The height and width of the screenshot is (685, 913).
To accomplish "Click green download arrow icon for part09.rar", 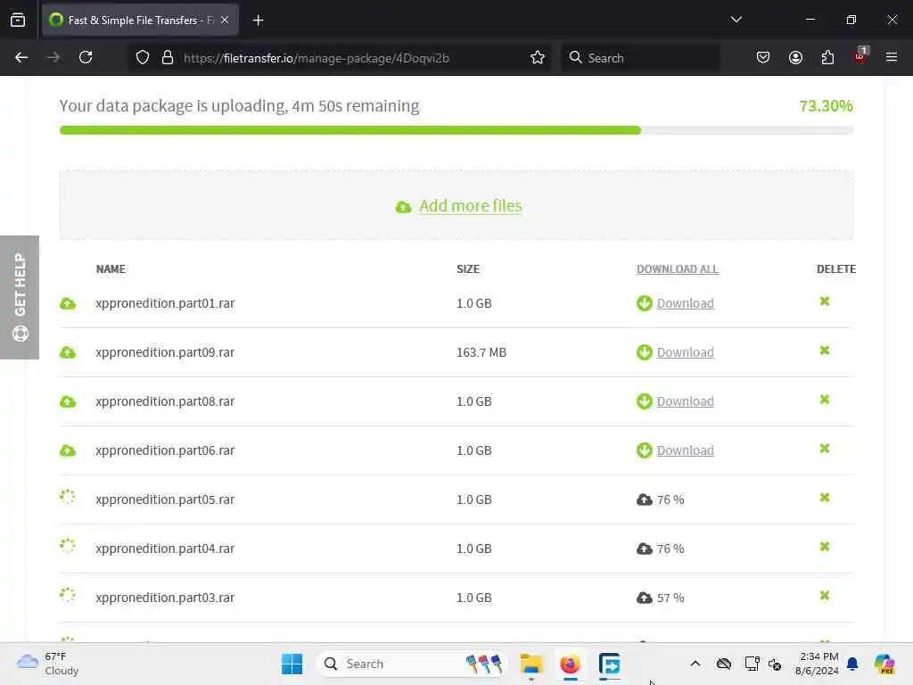I will pyautogui.click(x=644, y=352).
